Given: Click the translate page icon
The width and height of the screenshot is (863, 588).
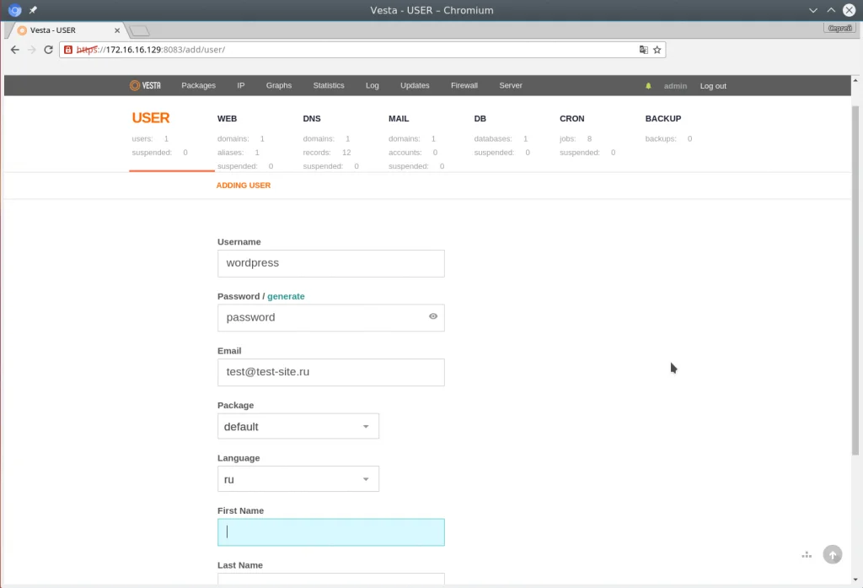Looking at the screenshot, I should pos(644,50).
